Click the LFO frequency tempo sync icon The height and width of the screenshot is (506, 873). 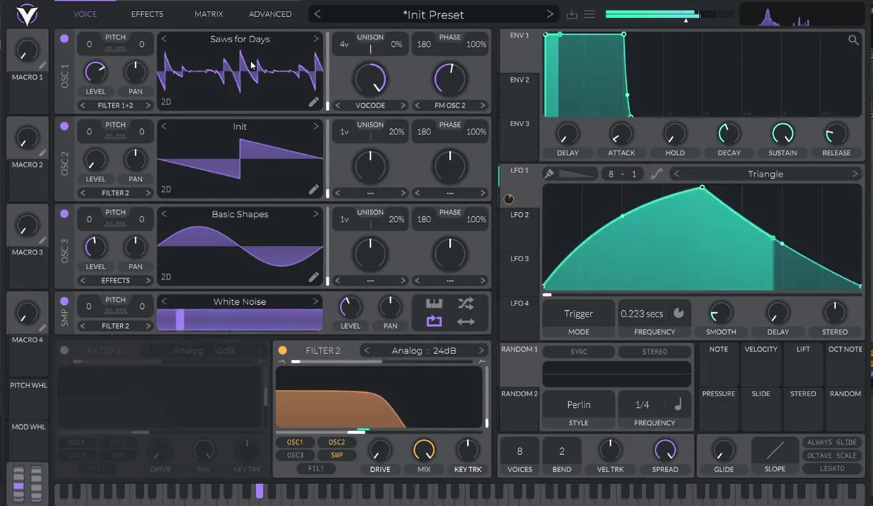pos(679,314)
